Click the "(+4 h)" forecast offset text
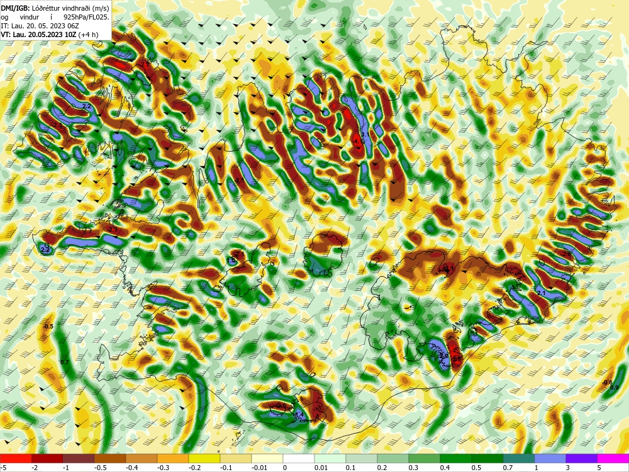Image resolution: width=629 pixels, height=472 pixels. coord(88,35)
